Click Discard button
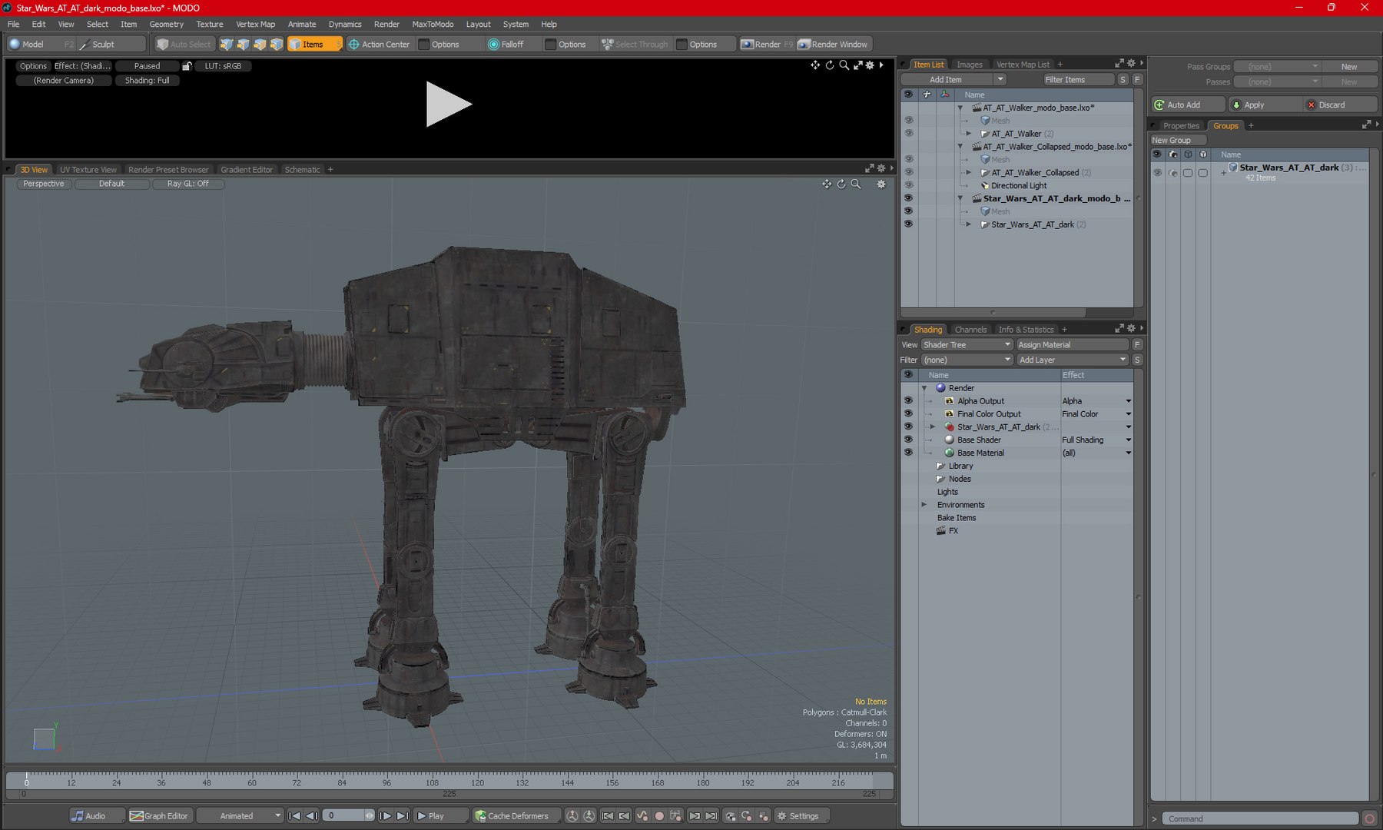Screen dimensions: 1383x830 coord(1339,105)
